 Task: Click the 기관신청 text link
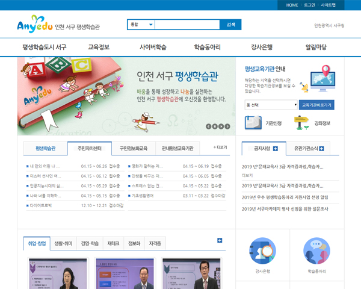coord(274,123)
